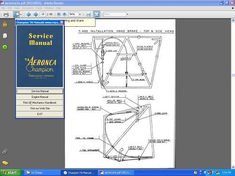Click the PDF icon in Adobe Reader title bar
Viewport: 235px width, 176px height.
tap(2, 3)
